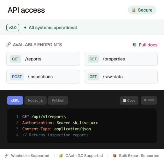Click the lock icon in Secure badge
The width and height of the screenshot is (164, 162).
click(x=134, y=10)
